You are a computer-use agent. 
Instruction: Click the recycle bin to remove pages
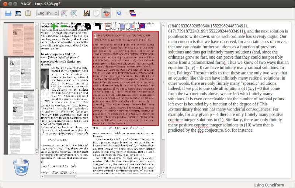pos(21,167)
